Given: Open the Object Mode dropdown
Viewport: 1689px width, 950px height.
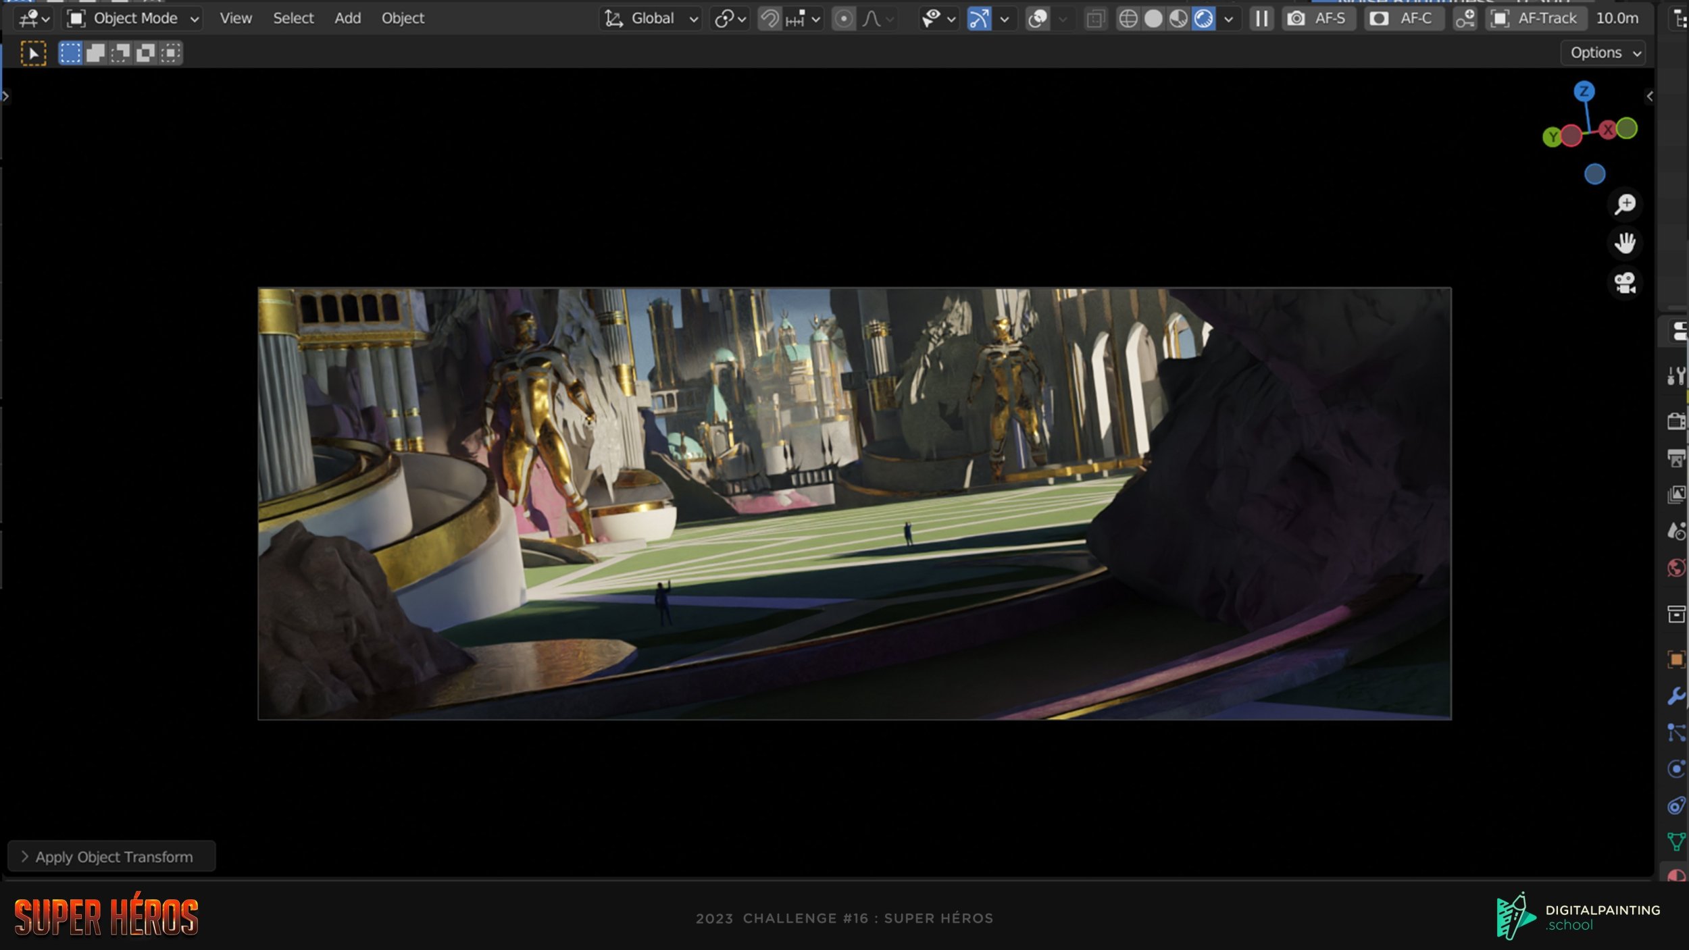Looking at the screenshot, I should pyautogui.click(x=133, y=18).
